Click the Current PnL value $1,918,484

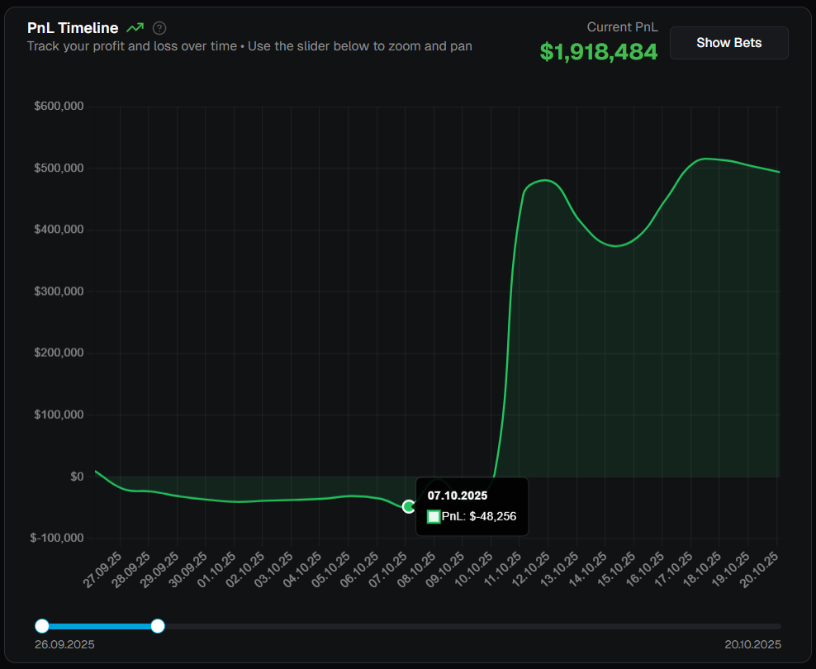point(599,51)
